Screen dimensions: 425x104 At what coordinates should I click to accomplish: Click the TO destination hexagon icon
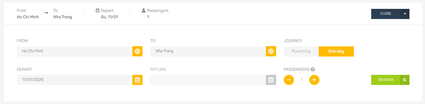(271, 51)
